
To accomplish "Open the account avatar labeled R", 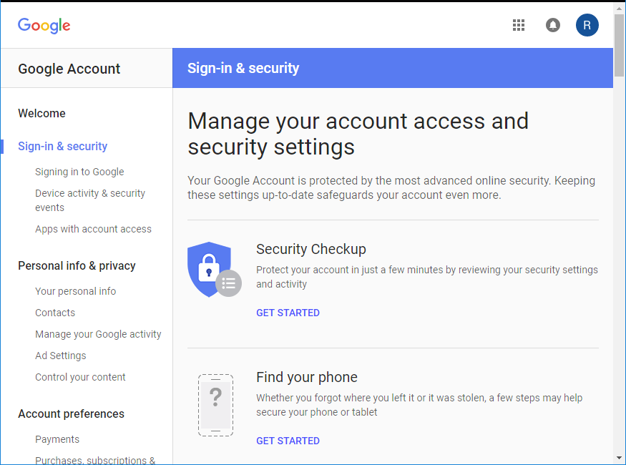I will 587,25.
